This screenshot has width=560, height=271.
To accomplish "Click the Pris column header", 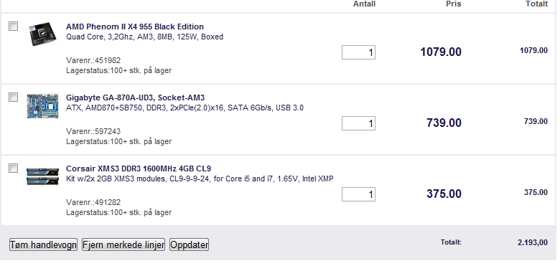I will point(454,4).
